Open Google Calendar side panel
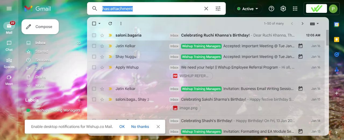344x140 pixels. [336, 25]
